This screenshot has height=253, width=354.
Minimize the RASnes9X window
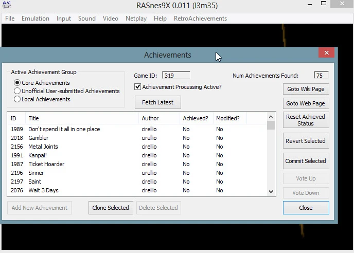310,4
